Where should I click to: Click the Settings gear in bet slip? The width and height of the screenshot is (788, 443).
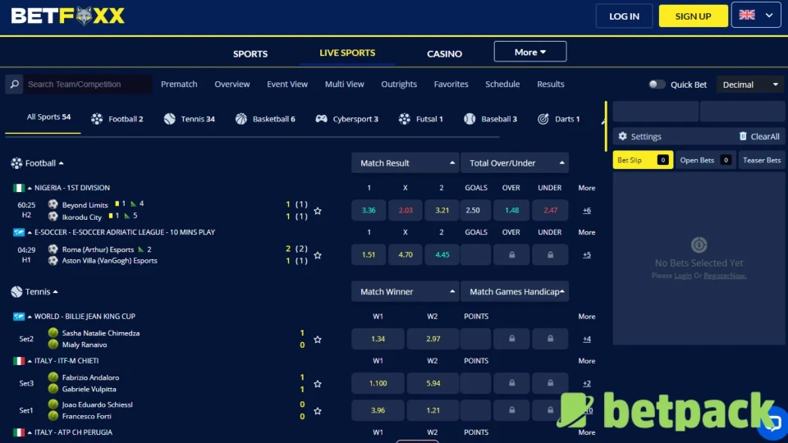click(622, 137)
